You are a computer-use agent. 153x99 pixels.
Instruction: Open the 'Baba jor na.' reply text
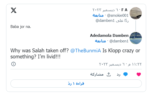(21, 27)
